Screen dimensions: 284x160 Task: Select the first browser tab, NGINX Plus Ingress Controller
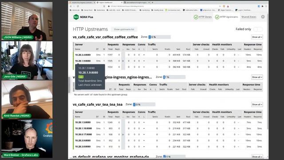point(83,3)
